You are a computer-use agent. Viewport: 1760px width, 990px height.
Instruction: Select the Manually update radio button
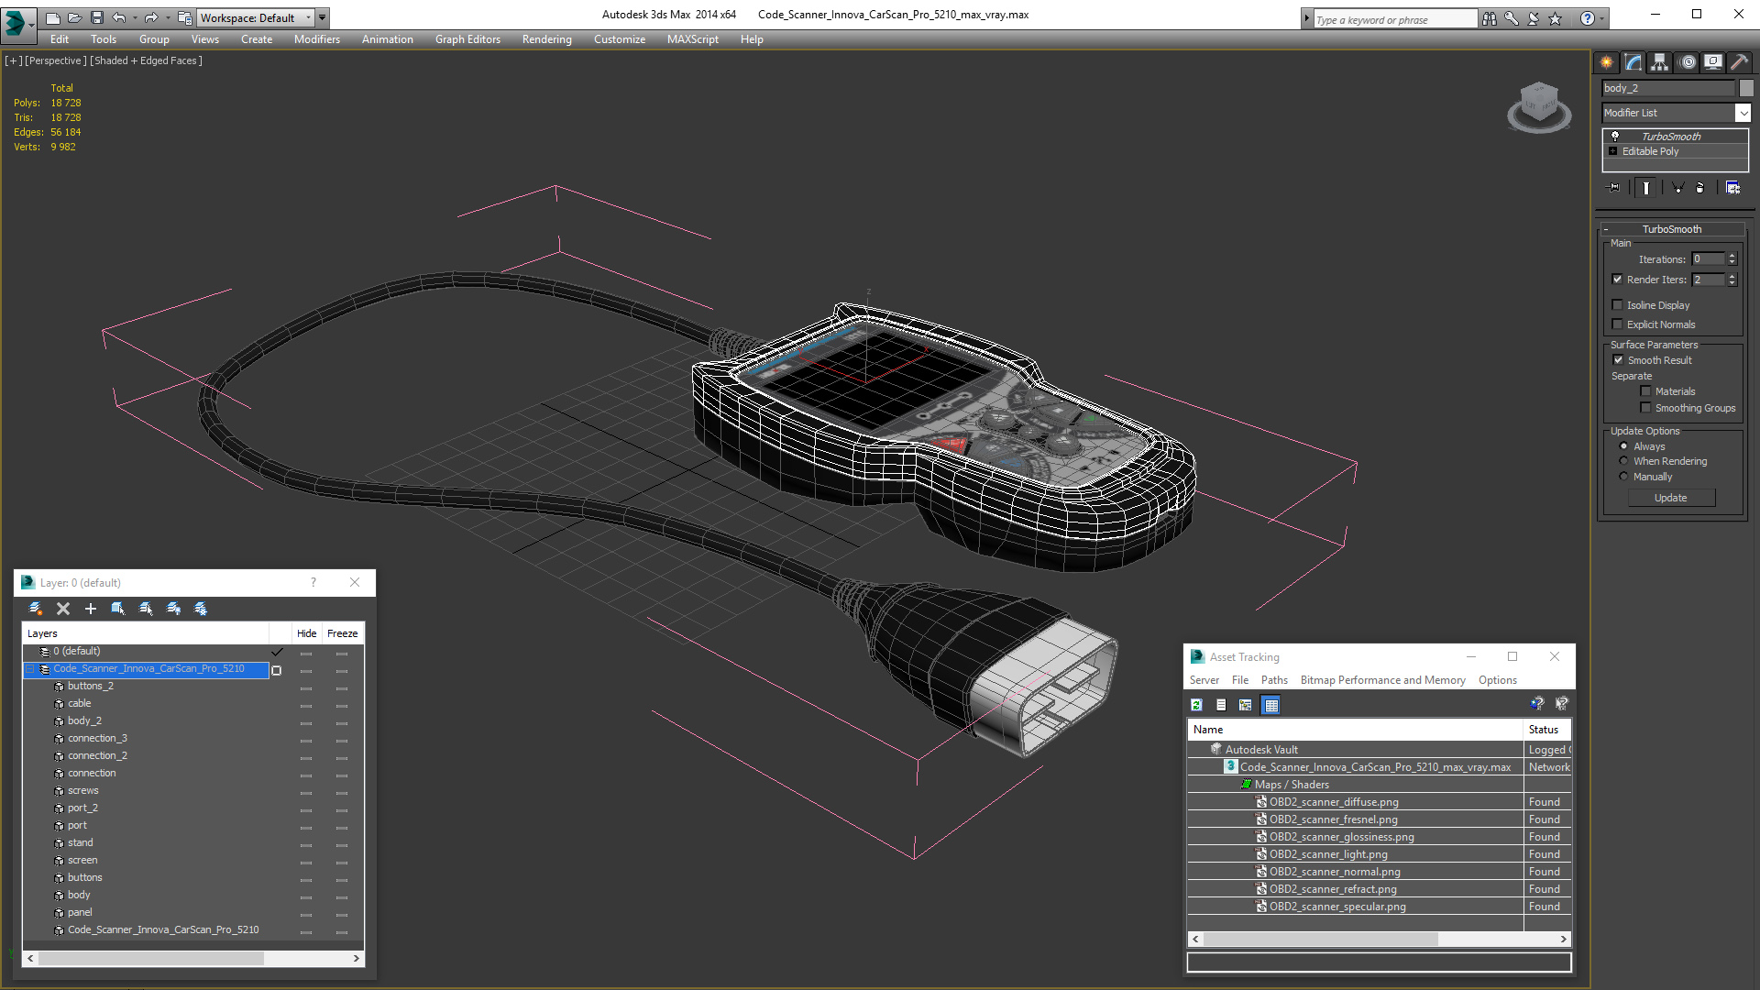[x=1623, y=476]
